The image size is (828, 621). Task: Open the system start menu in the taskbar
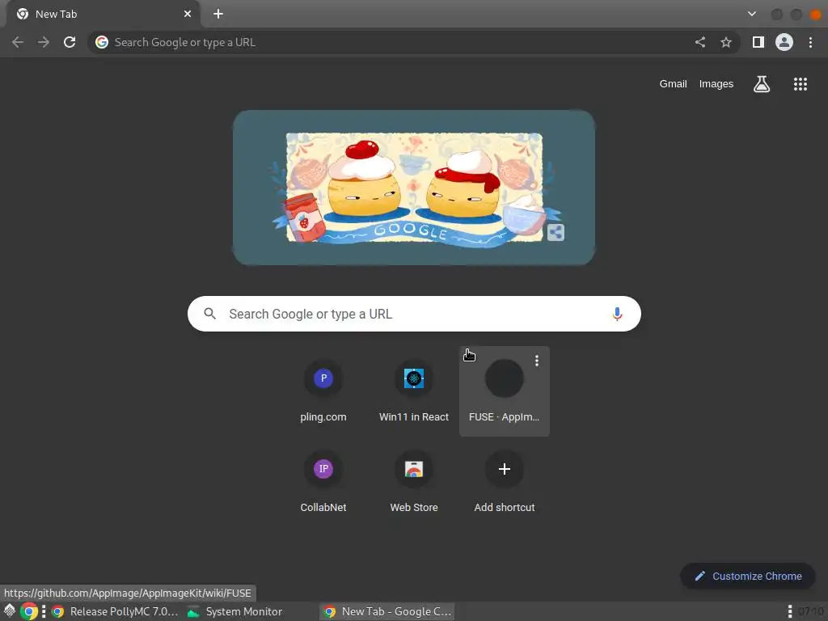(10, 611)
